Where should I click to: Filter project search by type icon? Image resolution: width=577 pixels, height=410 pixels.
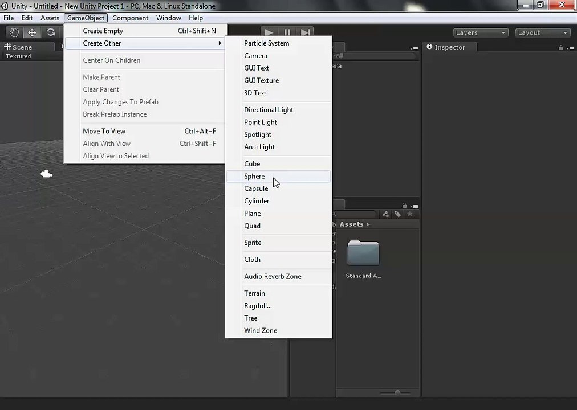pyautogui.click(x=385, y=214)
